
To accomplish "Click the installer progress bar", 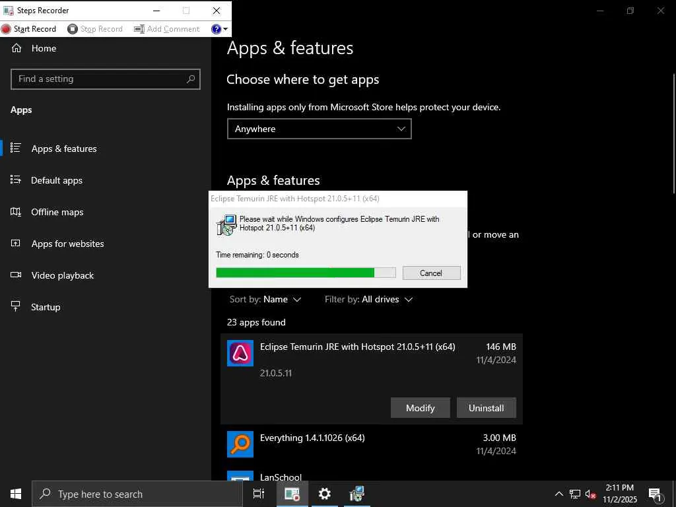I will (x=306, y=273).
